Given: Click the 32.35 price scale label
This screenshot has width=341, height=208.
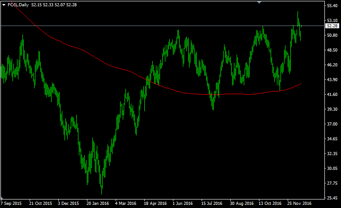Looking at the screenshot, I should click(332, 154).
